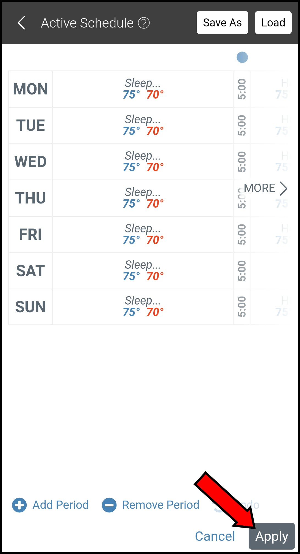The image size is (300, 554).
Task: Tap Saturday's 5:00 time divider
Action: point(242,271)
